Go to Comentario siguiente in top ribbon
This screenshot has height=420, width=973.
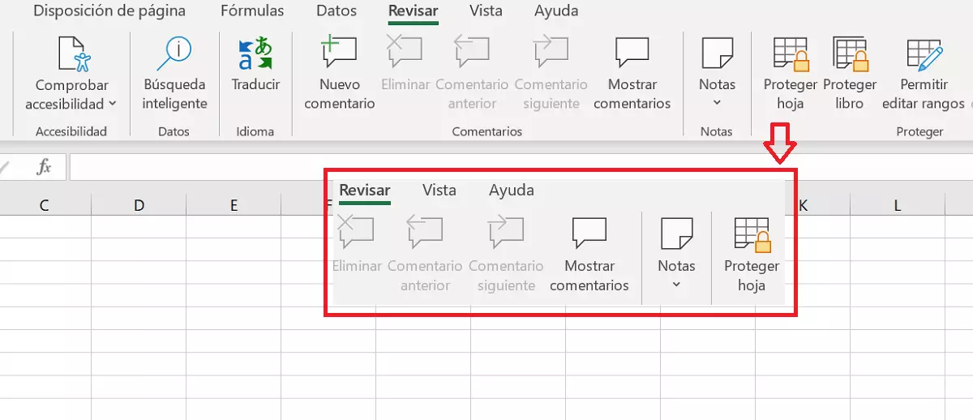551,73
